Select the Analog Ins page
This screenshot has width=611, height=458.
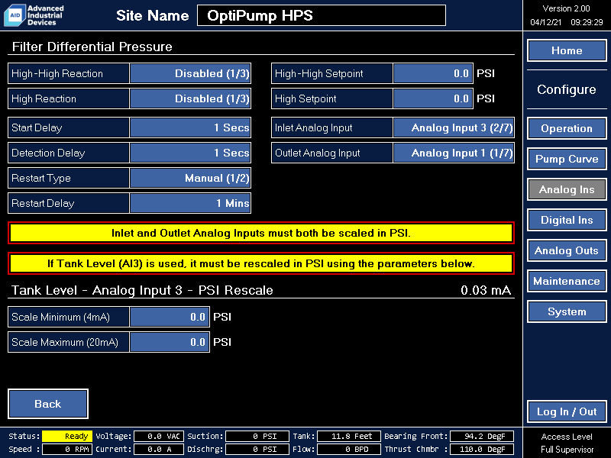(x=567, y=189)
